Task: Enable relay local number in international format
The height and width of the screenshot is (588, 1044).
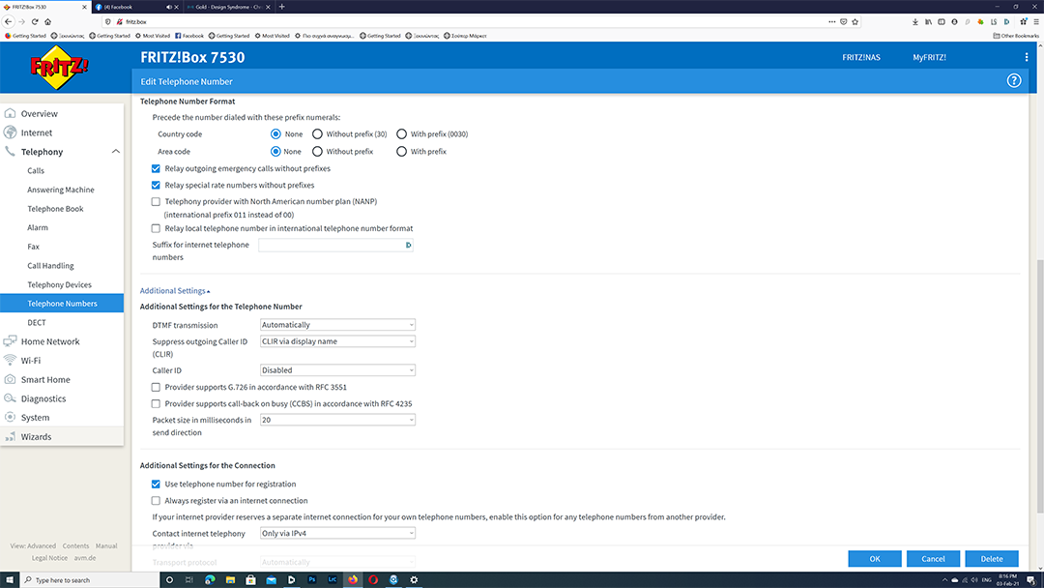Action: point(156,228)
